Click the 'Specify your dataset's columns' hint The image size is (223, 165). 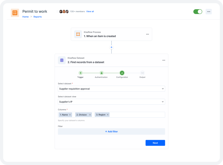pyautogui.click(x=71, y=121)
